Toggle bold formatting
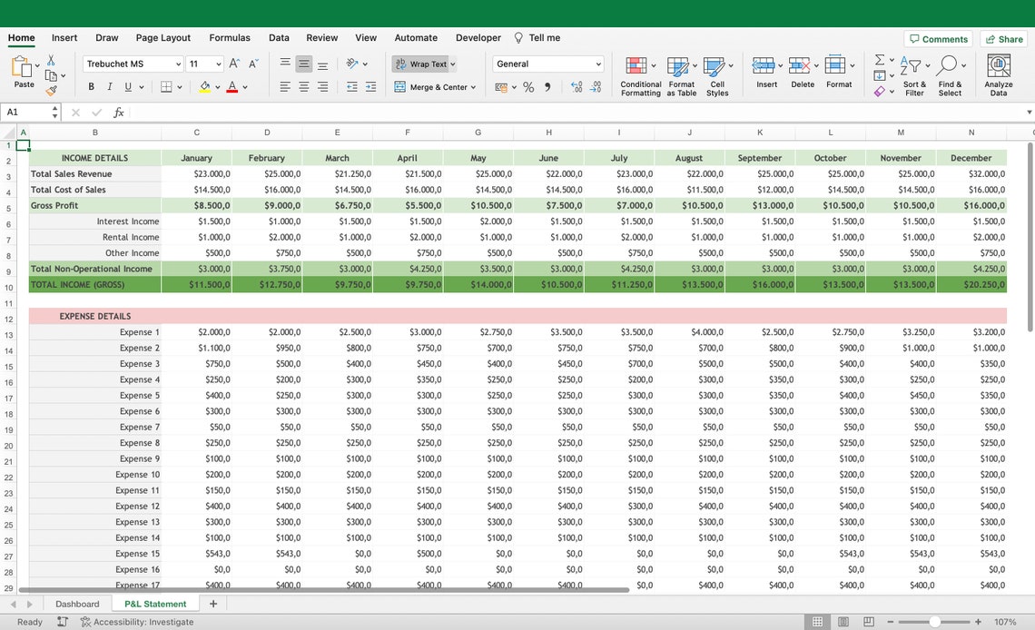The image size is (1035, 630). point(91,86)
